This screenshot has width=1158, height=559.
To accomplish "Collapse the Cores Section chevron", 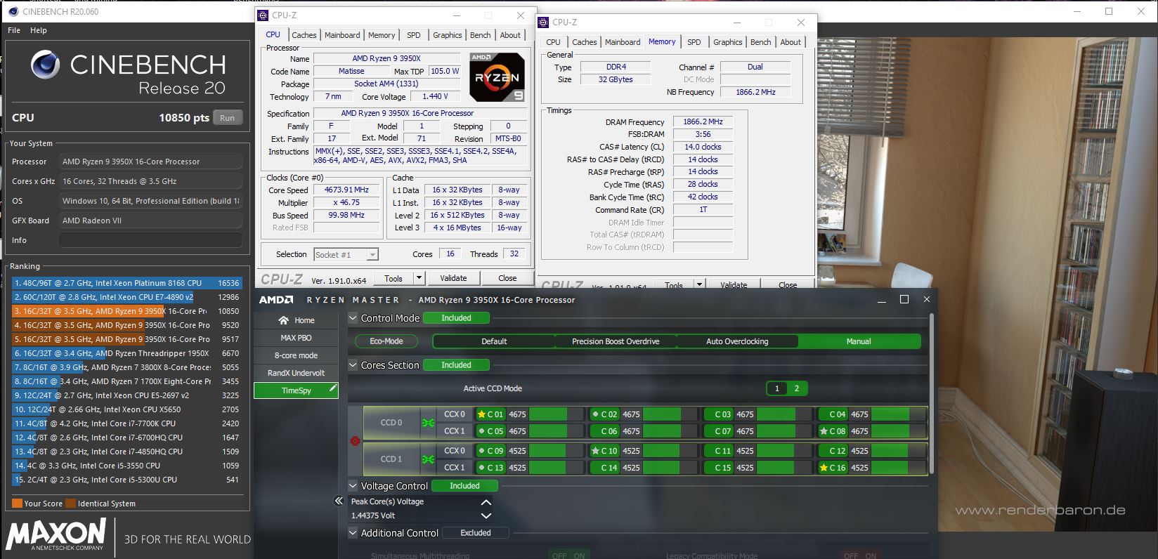I will pos(353,365).
